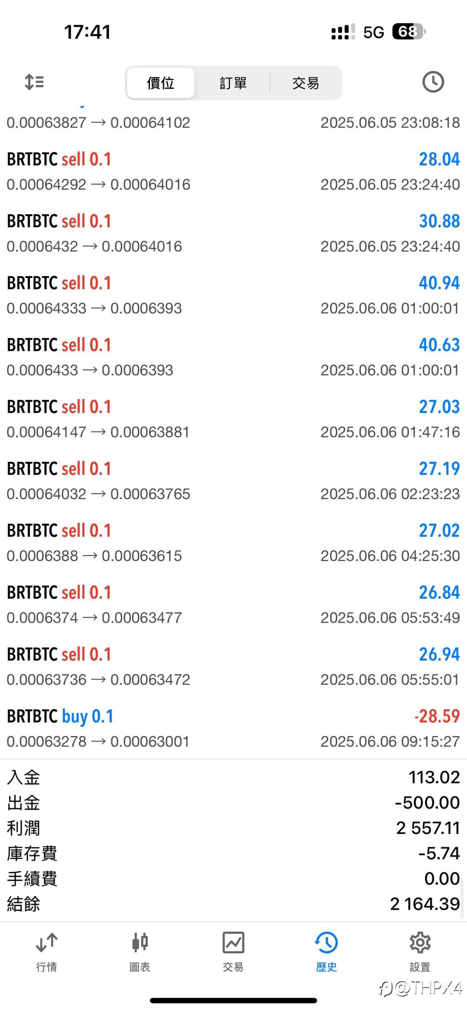The image size is (467, 1012).
Task: Open the sell trade with profit 40.63
Action: tap(233, 357)
